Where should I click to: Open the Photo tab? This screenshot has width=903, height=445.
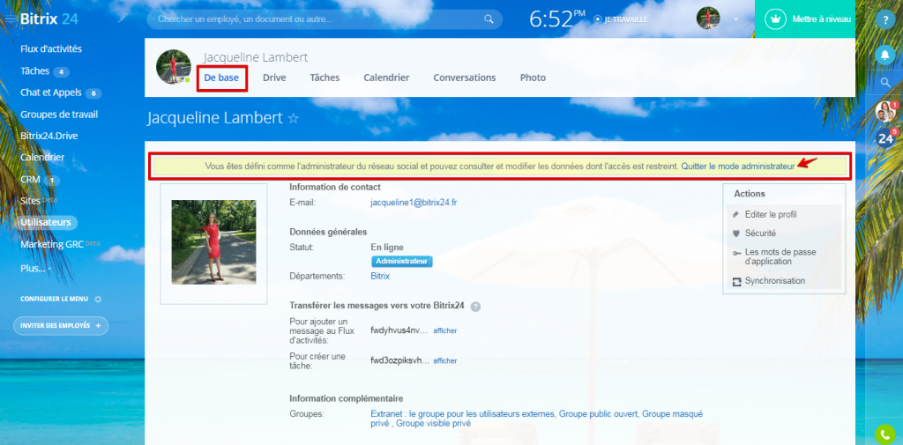(533, 78)
